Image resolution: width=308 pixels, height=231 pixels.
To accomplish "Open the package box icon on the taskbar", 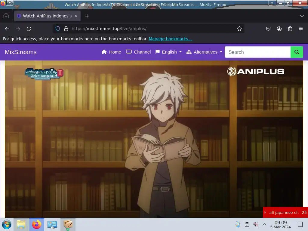I will pyautogui.click(x=68, y=224).
